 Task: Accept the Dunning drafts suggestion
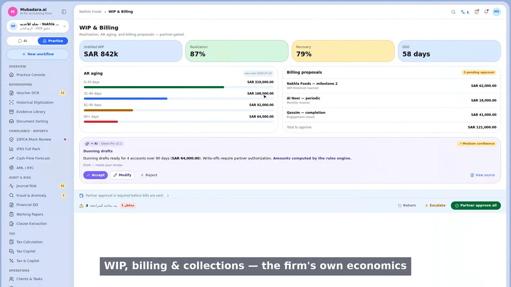pos(95,175)
